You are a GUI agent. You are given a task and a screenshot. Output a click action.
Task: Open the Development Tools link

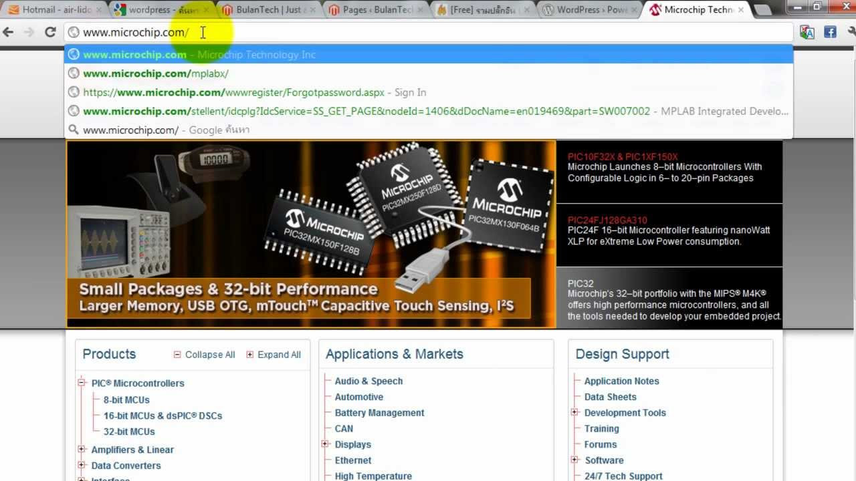click(x=625, y=413)
